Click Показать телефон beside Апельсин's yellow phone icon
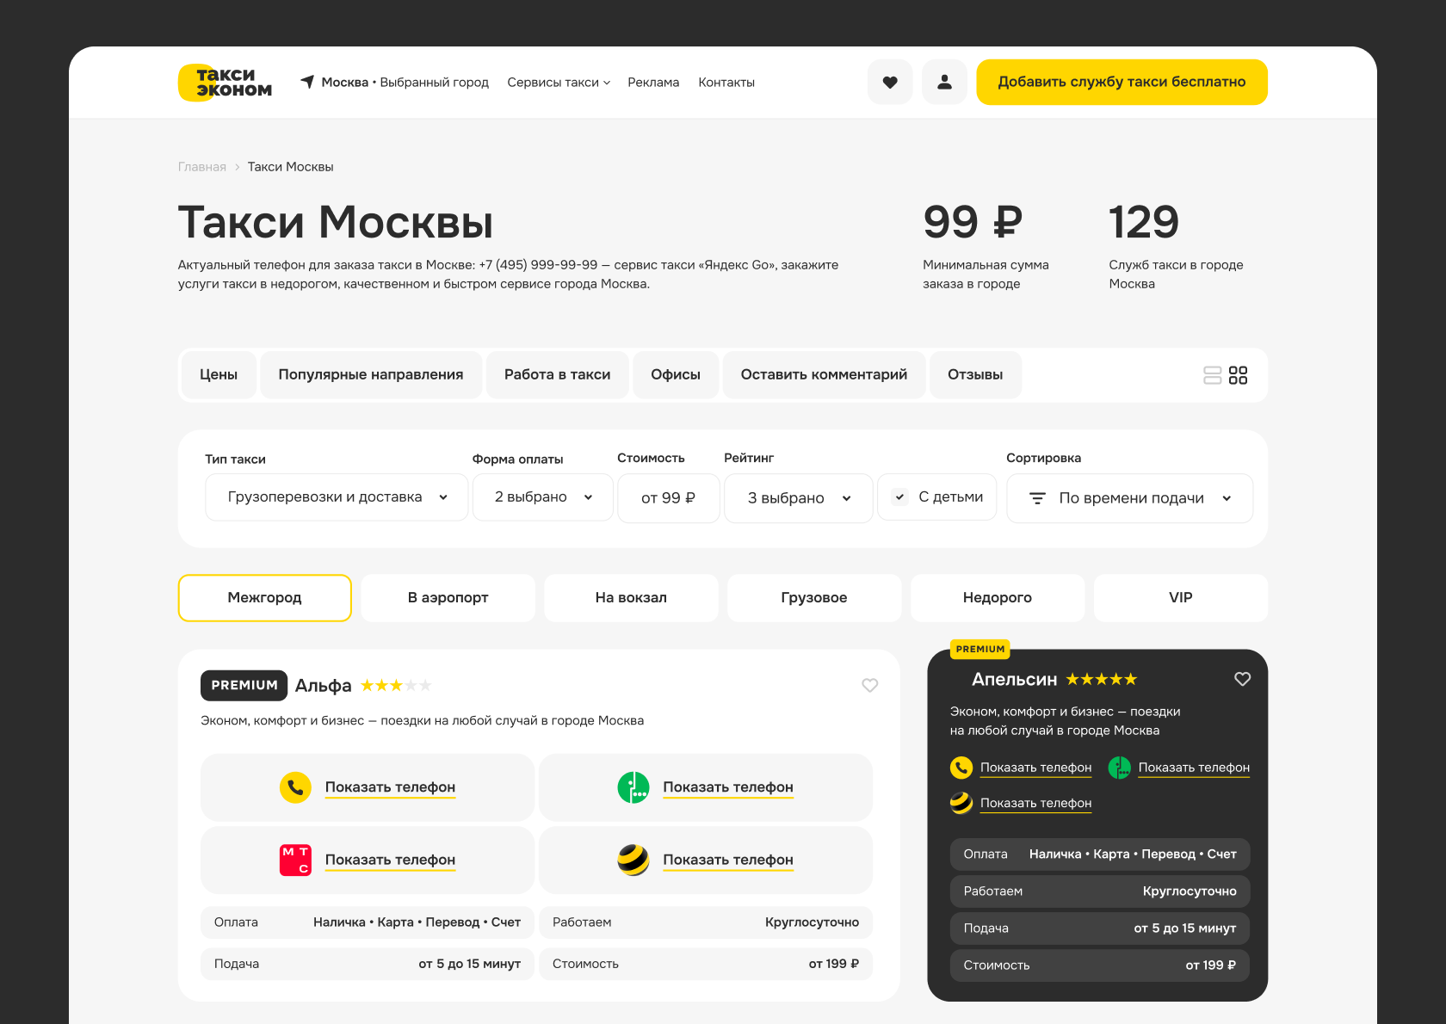Screen dimensions: 1446x1024 [x=1035, y=768]
